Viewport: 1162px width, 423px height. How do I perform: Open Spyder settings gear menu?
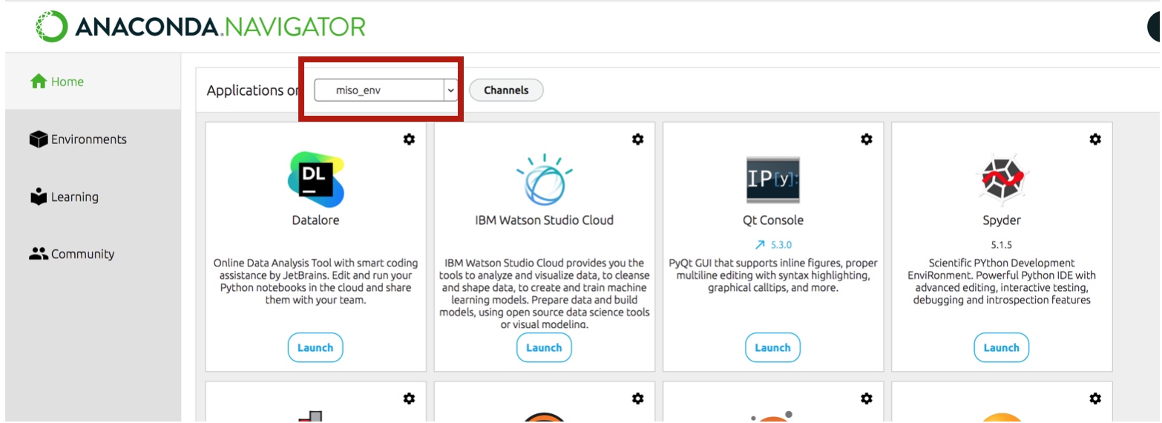pyautogui.click(x=1095, y=139)
